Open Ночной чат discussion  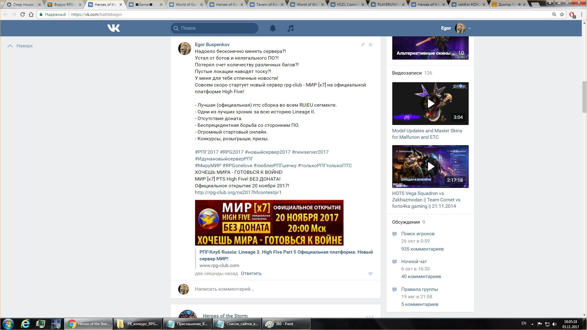414,262
